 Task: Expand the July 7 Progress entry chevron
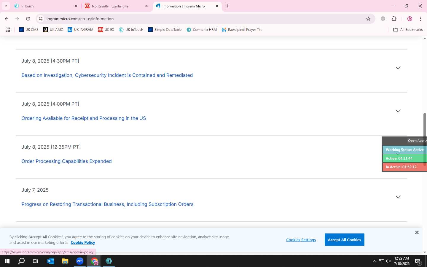point(398,197)
